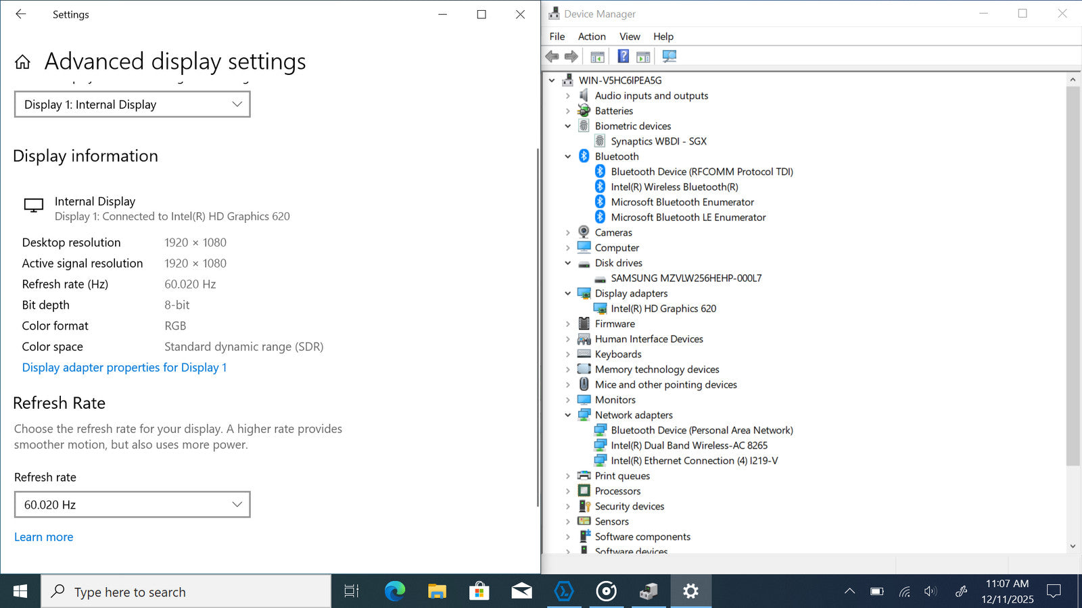Click the Back arrow in Device Manager toolbar

click(552, 57)
